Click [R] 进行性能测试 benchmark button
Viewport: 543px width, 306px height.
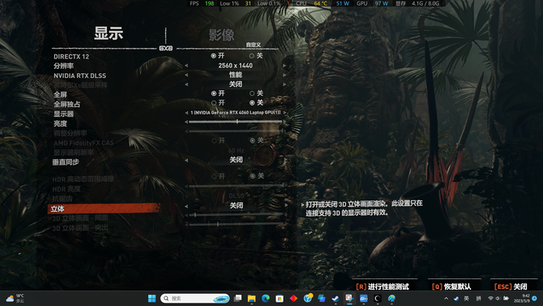[383, 287]
